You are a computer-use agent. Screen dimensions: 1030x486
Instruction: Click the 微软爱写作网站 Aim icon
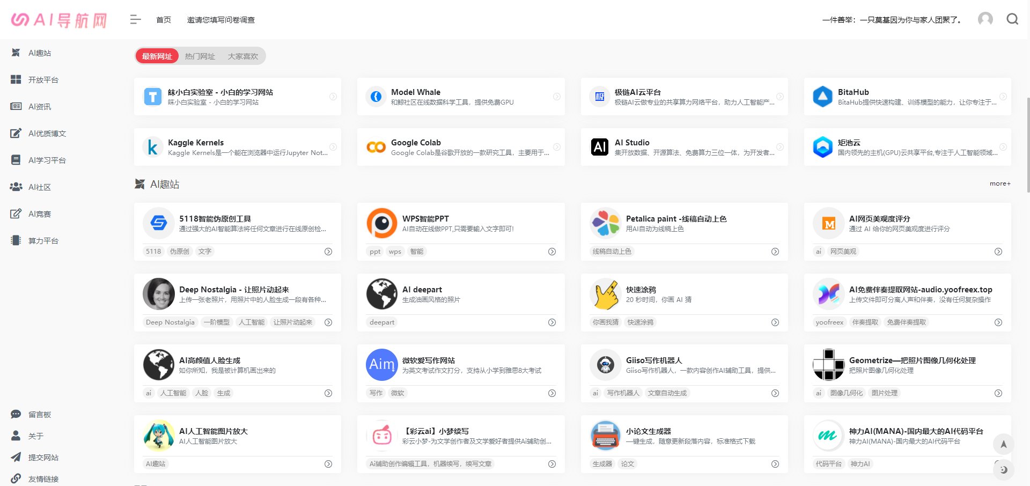pyautogui.click(x=382, y=365)
